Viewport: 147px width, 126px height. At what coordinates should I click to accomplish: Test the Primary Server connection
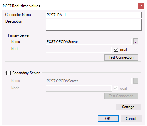coord(121,57)
